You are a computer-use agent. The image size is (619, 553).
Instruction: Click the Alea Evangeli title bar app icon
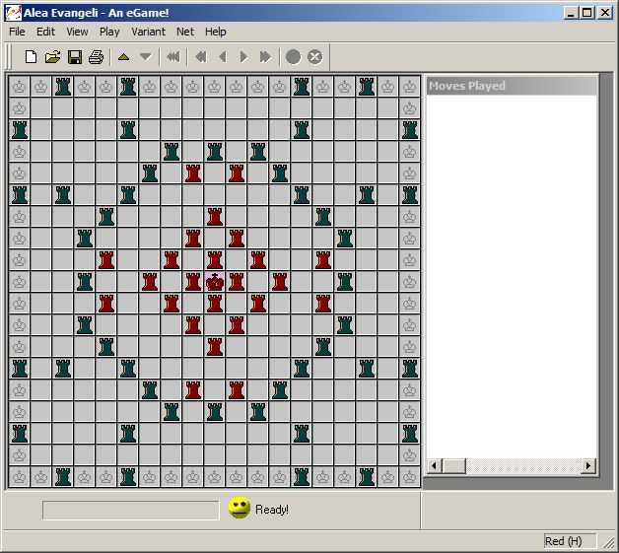[x=13, y=13]
